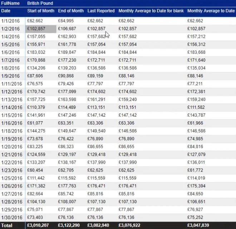Click the FullName header label

pyautogui.click(x=10, y=3)
